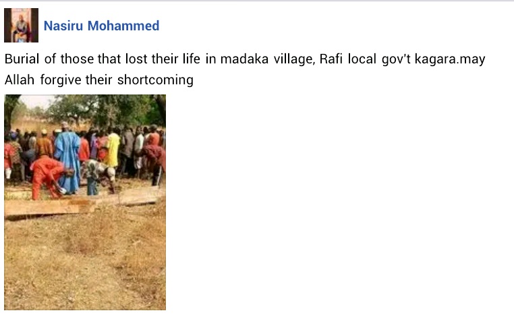Click 'kagara.may' text in the post
The width and height of the screenshot is (514, 315).
(x=450, y=59)
